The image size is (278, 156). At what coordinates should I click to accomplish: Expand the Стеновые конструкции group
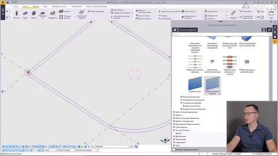click(x=181, y=103)
